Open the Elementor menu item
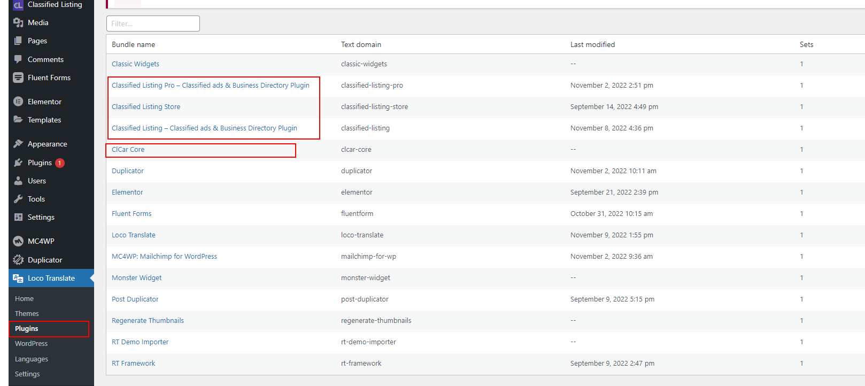The width and height of the screenshot is (865, 386). point(44,102)
